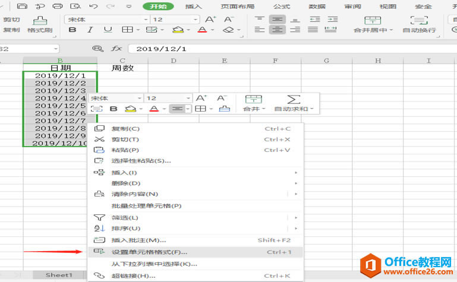This screenshot has width=457, height=282.
Task: Toggle center horizontal alignment in ribbon
Action: click(x=277, y=30)
